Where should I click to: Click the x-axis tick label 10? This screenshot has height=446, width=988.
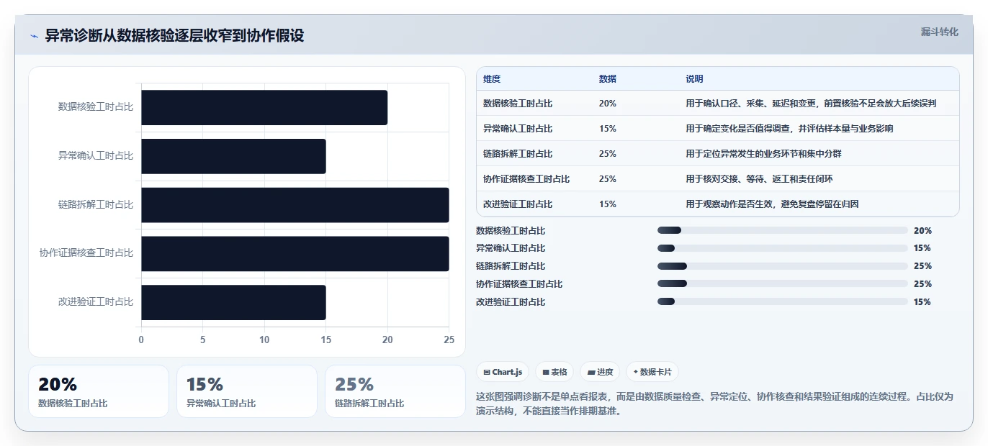point(264,340)
